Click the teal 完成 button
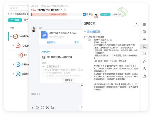152x116 pixels. coord(105,15)
